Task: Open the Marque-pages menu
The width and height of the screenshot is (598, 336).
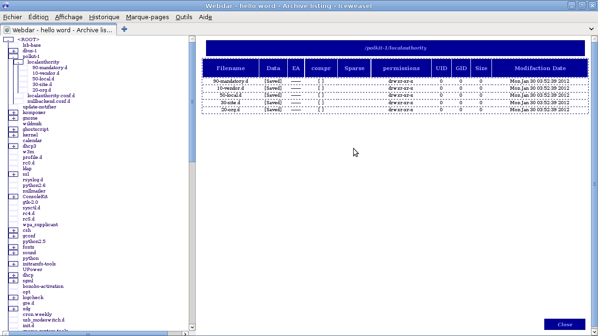Action: click(147, 17)
